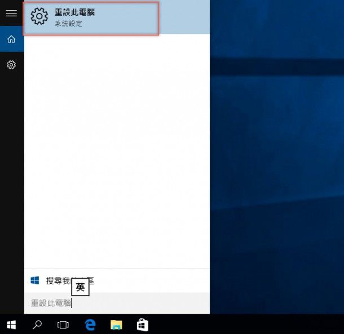The image size is (344, 334).
Task: Open the 重設此電腦 search result
Action: pos(91,17)
